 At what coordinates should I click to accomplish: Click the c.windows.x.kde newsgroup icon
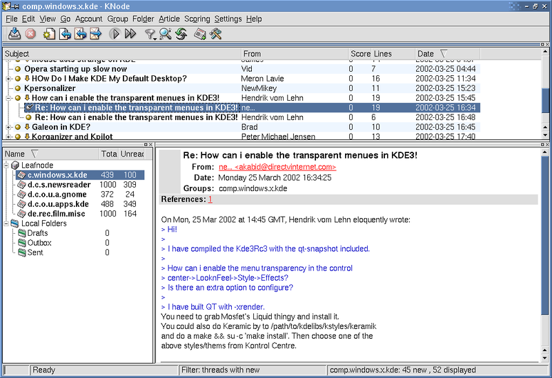22,175
